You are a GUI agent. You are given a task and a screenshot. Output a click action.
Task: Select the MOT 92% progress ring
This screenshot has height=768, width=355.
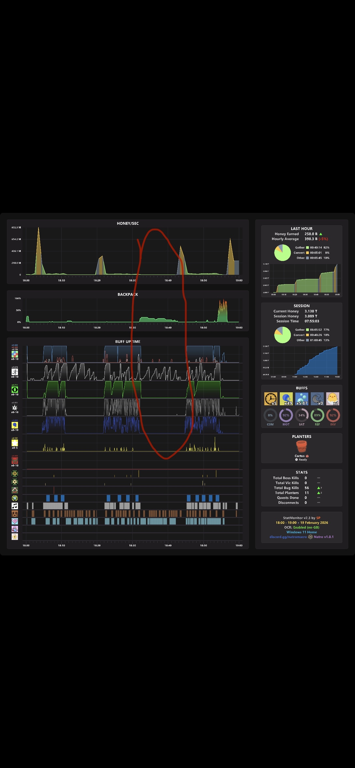click(x=286, y=415)
